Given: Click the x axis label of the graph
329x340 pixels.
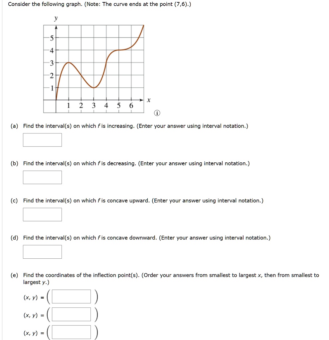Looking at the screenshot, I should coord(149,100).
